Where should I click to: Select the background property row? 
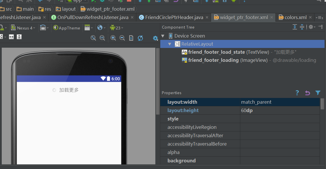click(x=240, y=160)
